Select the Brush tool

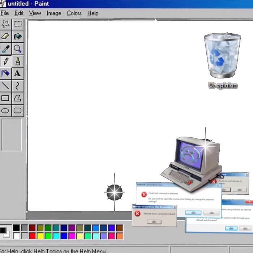click(x=18, y=61)
